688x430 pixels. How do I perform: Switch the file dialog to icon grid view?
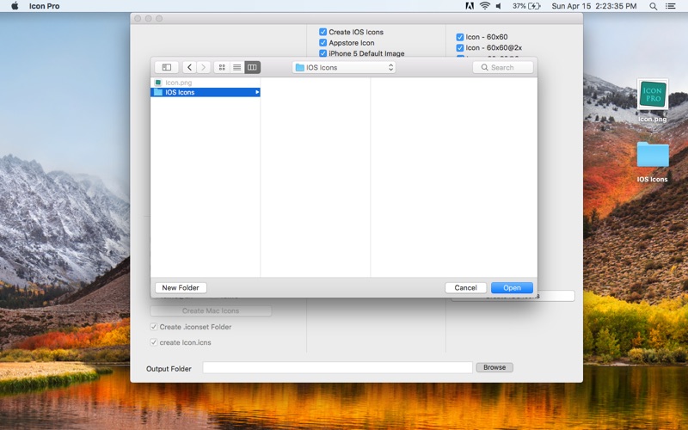click(222, 67)
